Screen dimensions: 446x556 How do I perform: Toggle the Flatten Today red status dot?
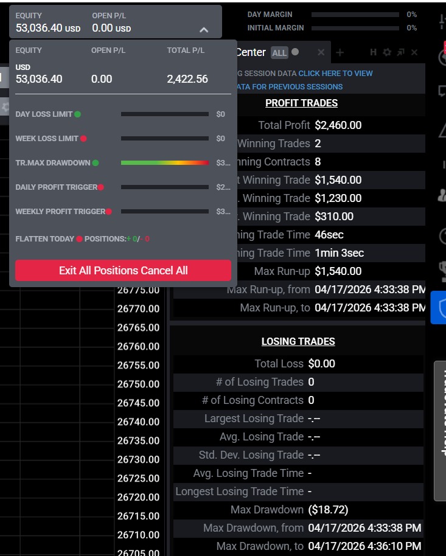click(x=79, y=239)
